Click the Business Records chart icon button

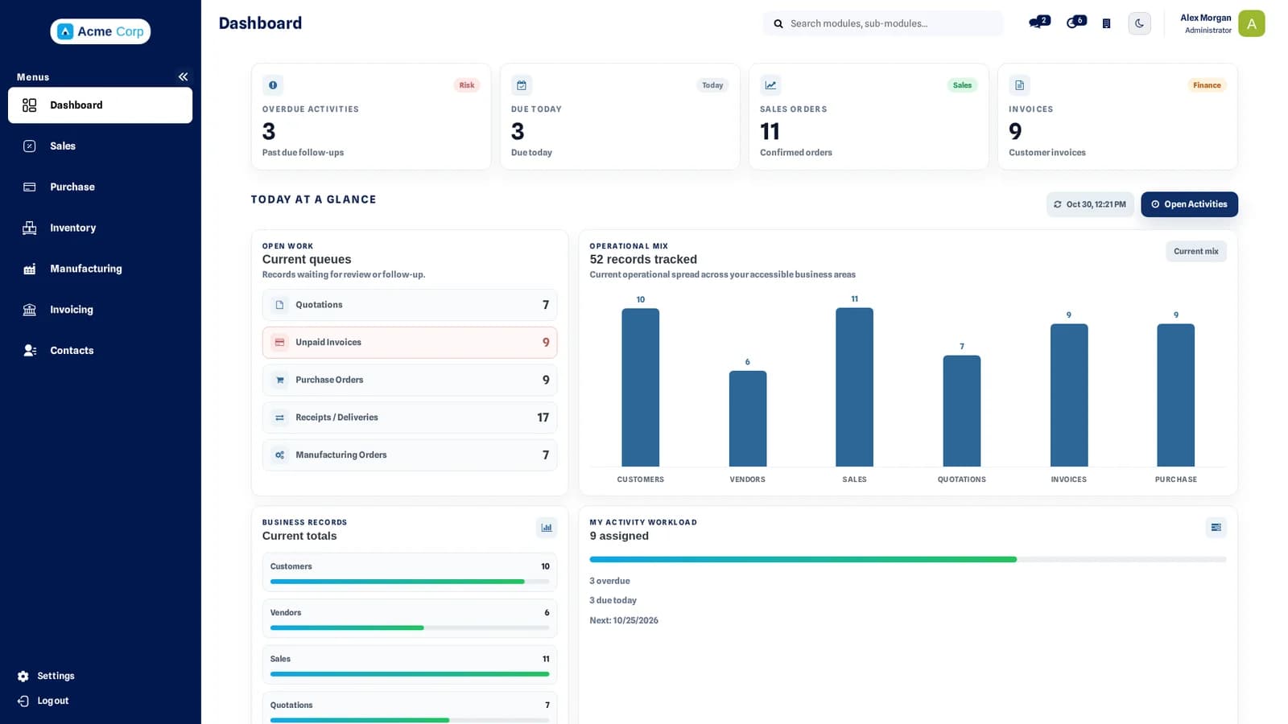(547, 528)
